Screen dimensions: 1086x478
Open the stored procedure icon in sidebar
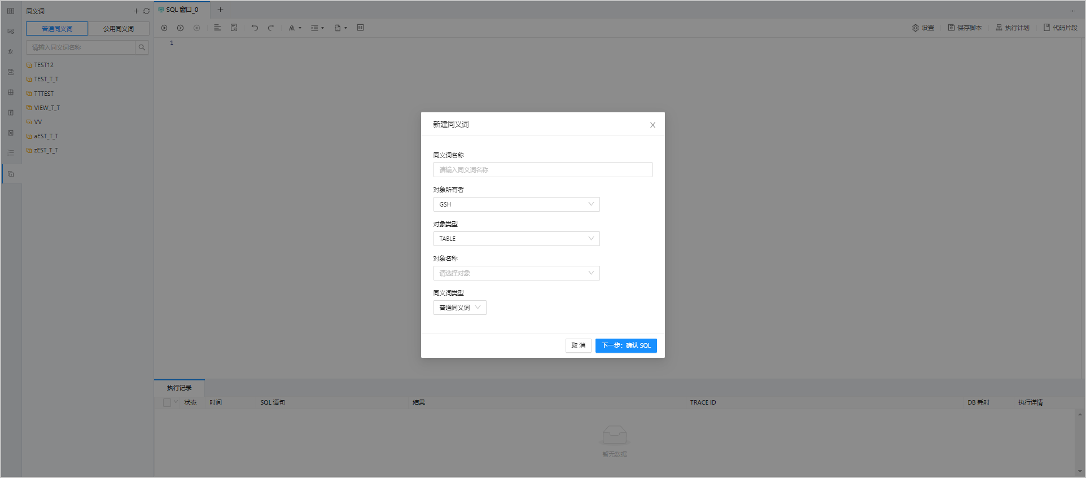[x=11, y=72]
